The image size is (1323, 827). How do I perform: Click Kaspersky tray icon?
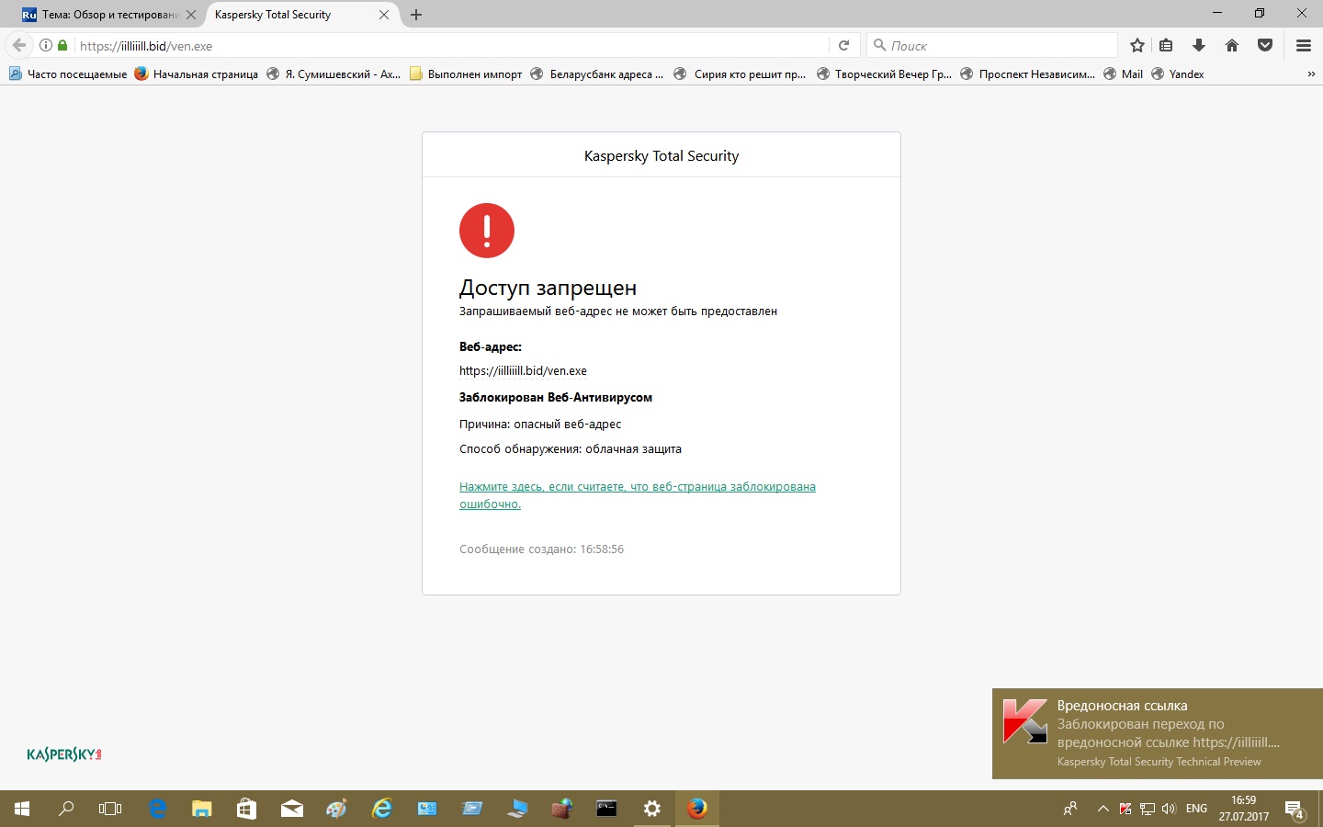click(1125, 809)
